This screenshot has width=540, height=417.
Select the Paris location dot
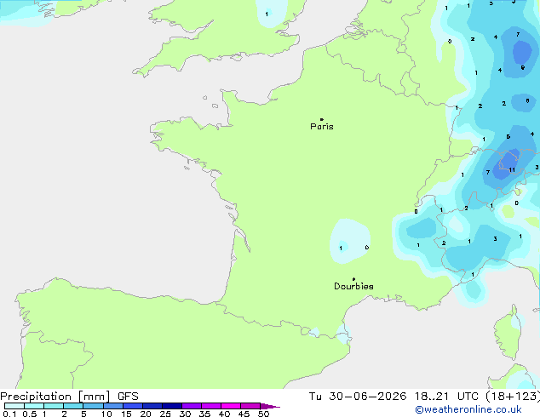(322, 119)
